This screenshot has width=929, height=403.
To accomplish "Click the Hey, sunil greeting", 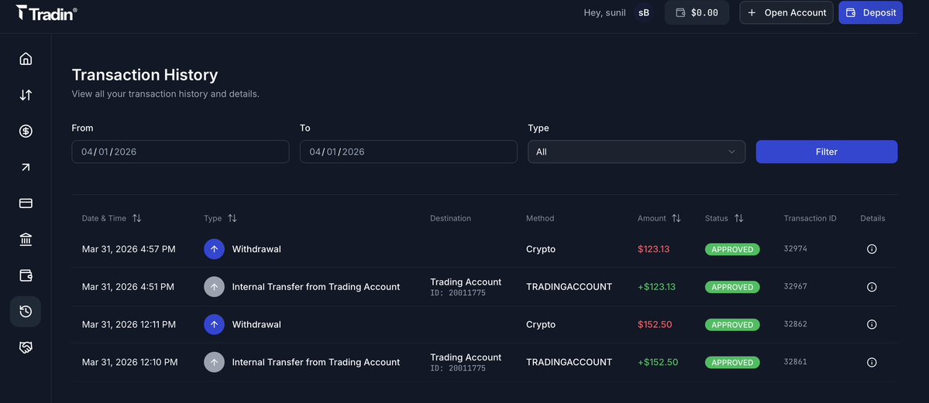I will click(604, 12).
